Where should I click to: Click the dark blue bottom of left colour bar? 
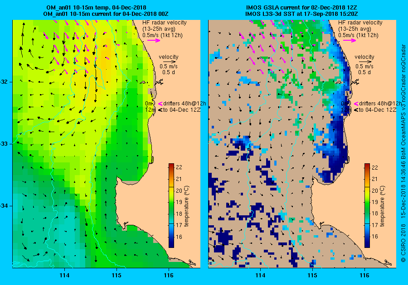(171, 244)
